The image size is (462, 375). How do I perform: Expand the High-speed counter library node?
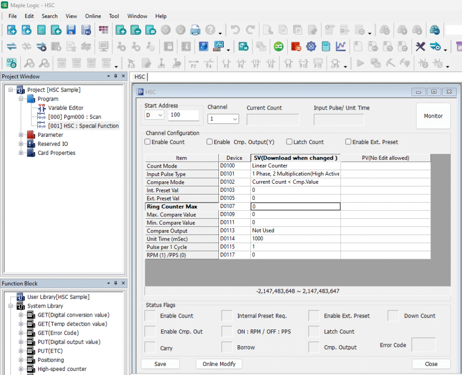(x=21, y=369)
